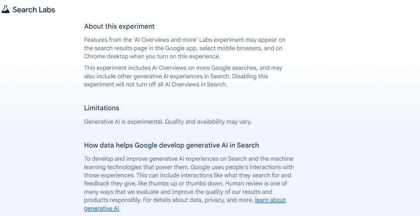420x216 pixels.
Task: Click the 'Limitations' heading
Action: point(102,108)
